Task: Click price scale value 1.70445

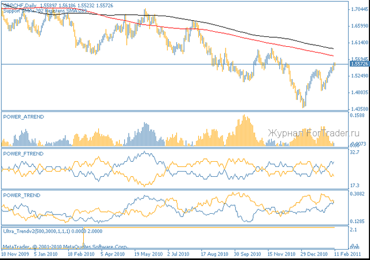Action: [360, 9]
